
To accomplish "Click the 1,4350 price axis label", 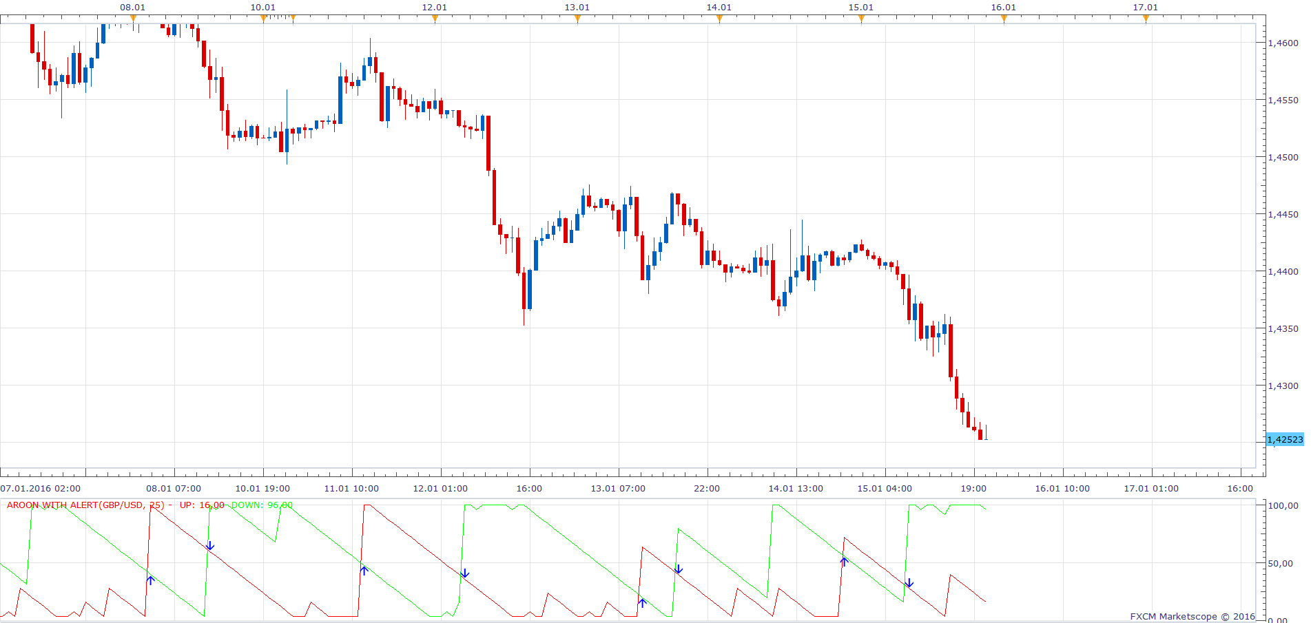I will point(1283,328).
